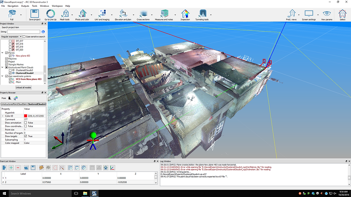Image resolution: width=351 pixels, height=197 pixels.
Task: Add point with green plus icon
Action: pos(11,168)
